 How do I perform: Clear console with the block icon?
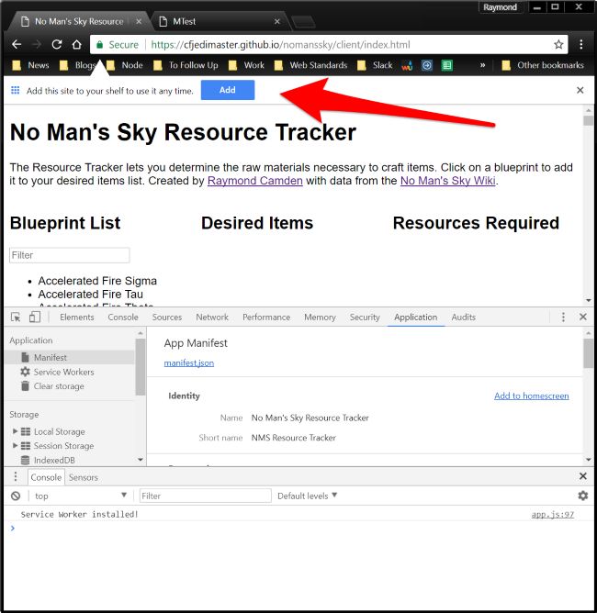[x=16, y=496]
